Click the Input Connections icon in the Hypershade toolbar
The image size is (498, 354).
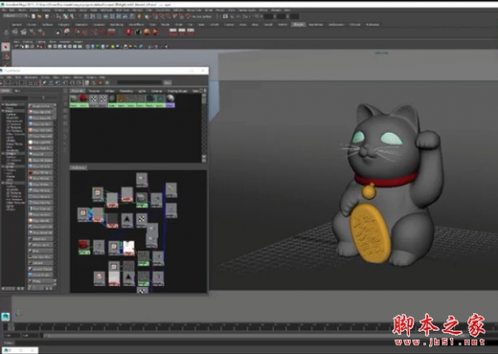pos(66,83)
